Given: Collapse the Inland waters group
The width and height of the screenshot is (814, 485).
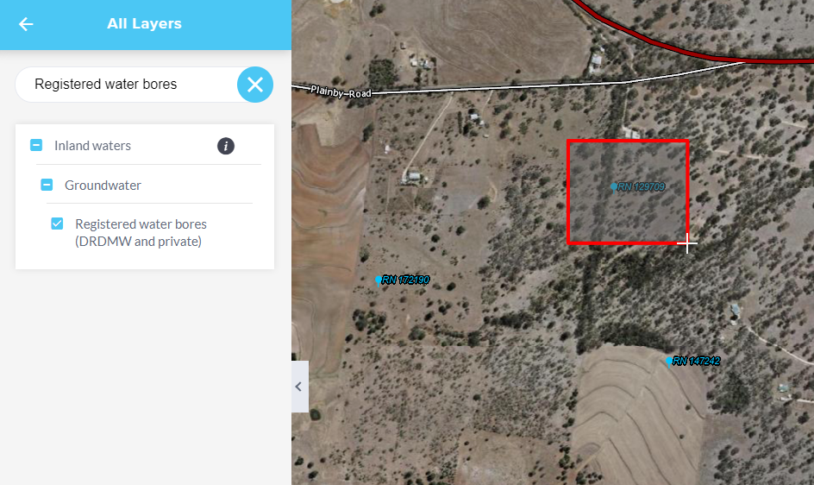Looking at the screenshot, I should click(36, 145).
